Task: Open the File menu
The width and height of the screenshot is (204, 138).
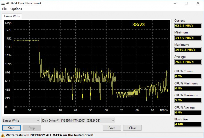Action: [x=4, y=9]
